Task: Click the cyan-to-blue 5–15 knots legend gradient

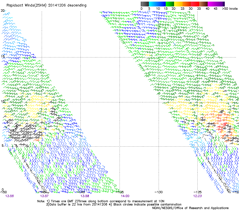Action: (x=157, y=4)
